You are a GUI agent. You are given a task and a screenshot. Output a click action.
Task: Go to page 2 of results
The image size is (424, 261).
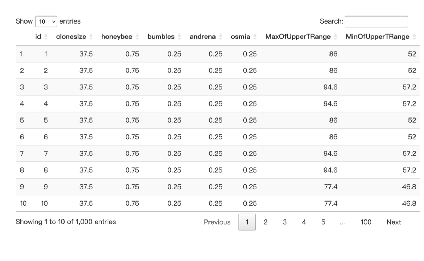[266, 222]
